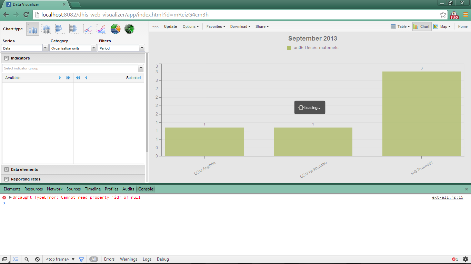Switch to the Network tab in DevTools
Image resolution: width=471 pixels, height=264 pixels.
[55, 189]
